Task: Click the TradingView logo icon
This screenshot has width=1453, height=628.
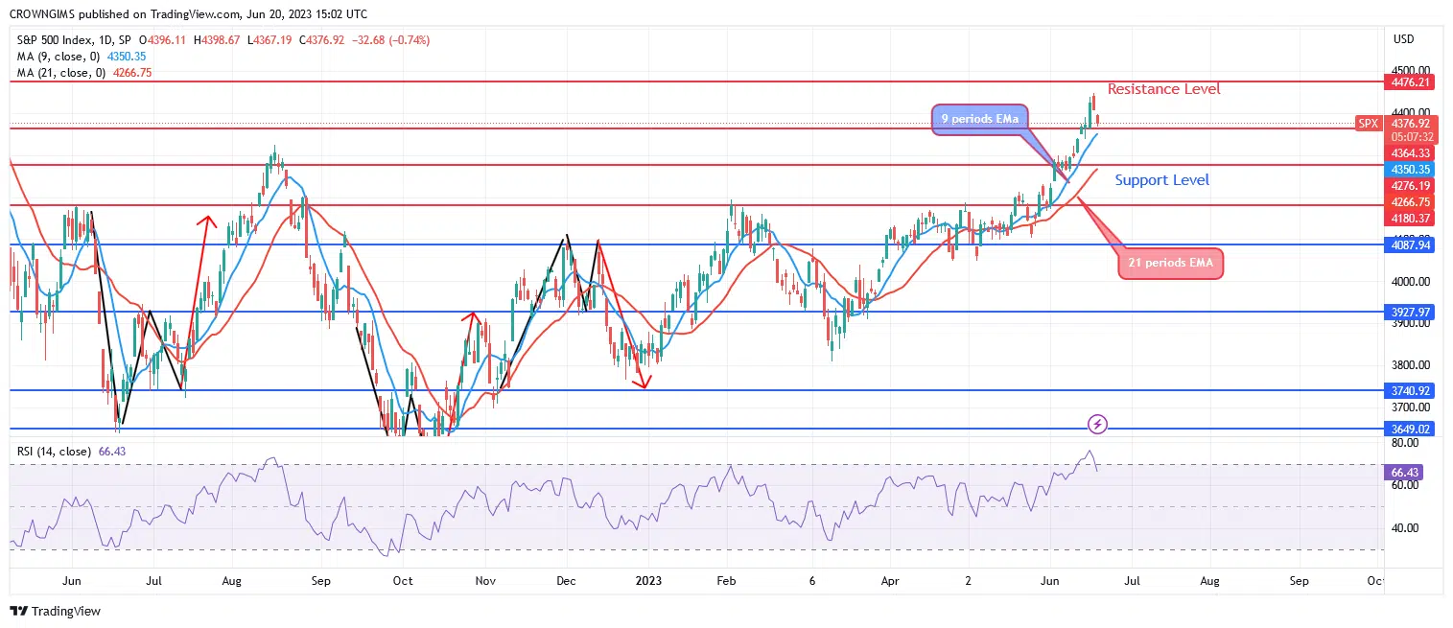Action: (19, 611)
